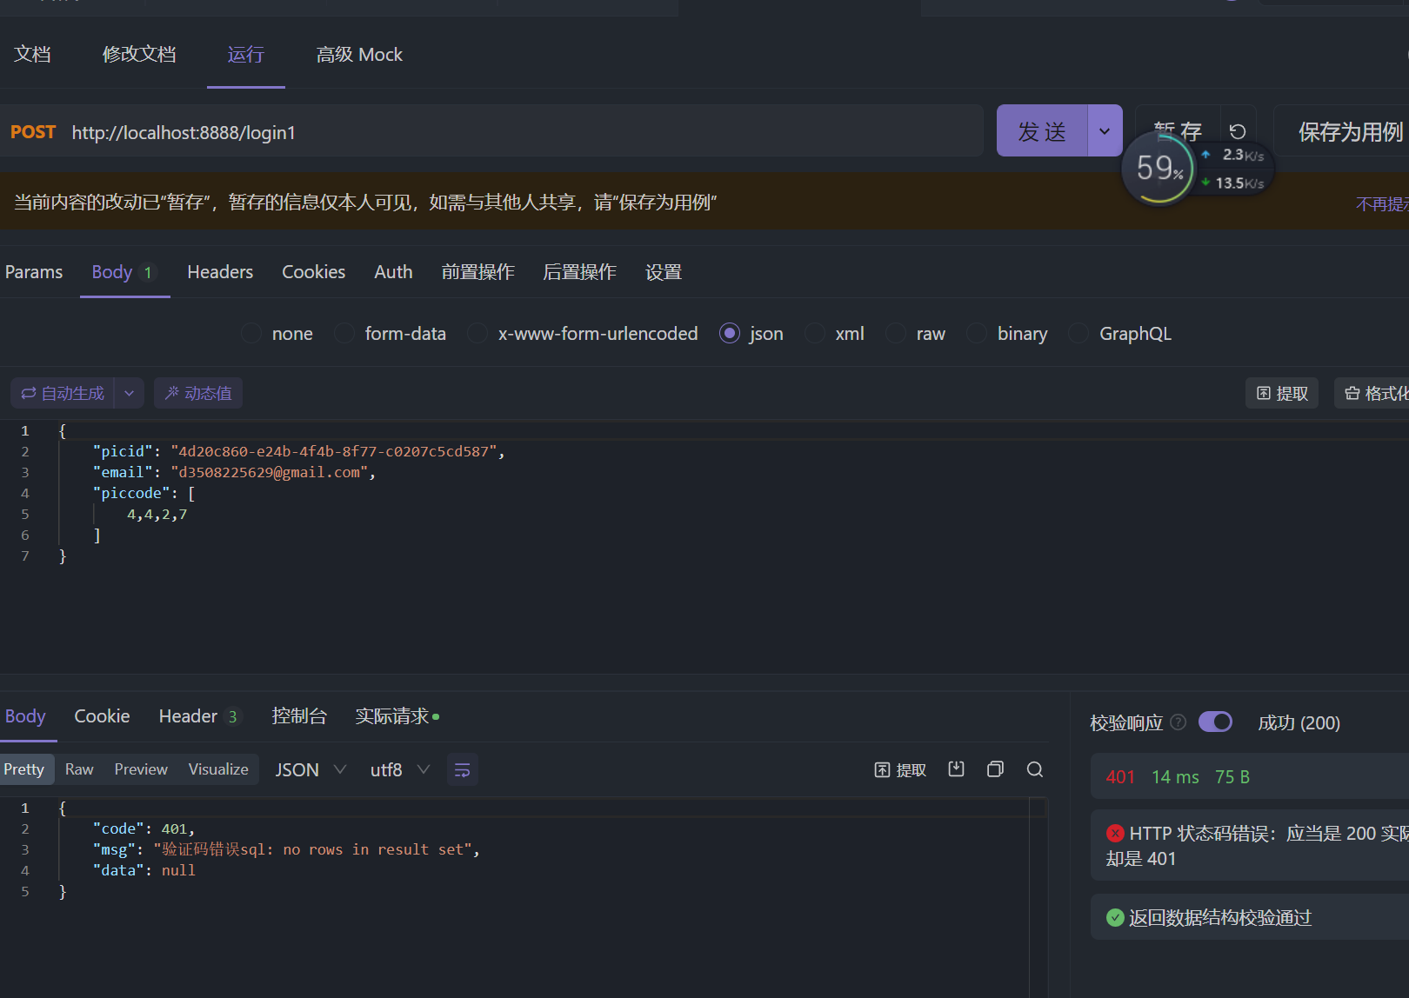Image resolution: width=1409 pixels, height=998 pixels.
Task: Click the picid line in request JSON
Action: click(298, 451)
